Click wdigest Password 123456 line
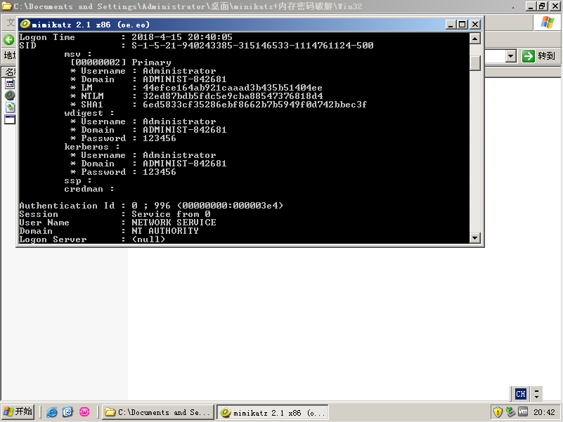This screenshot has width=563, height=422. [x=123, y=138]
